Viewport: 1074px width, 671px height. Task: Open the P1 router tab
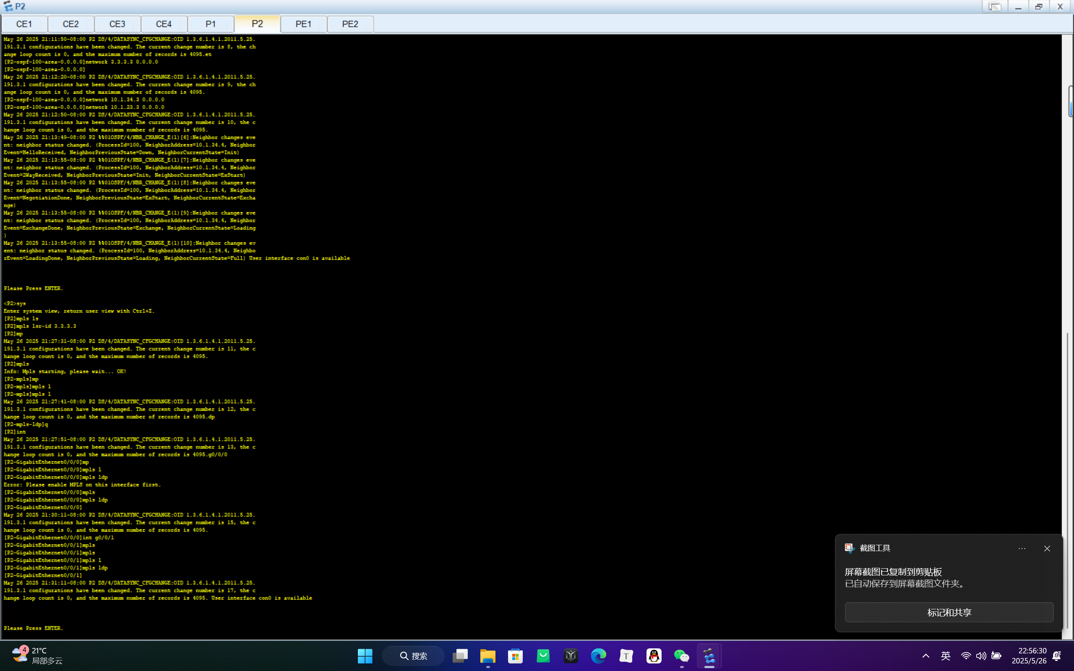pyautogui.click(x=210, y=24)
